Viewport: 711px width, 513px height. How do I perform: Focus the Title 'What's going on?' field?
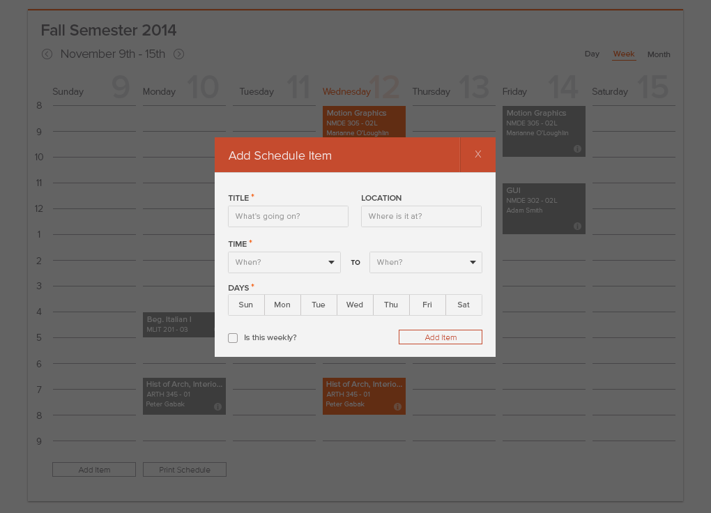(x=289, y=216)
